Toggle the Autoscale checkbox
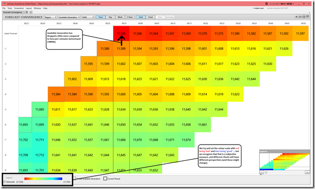The image size is (315, 189). pos(5,182)
